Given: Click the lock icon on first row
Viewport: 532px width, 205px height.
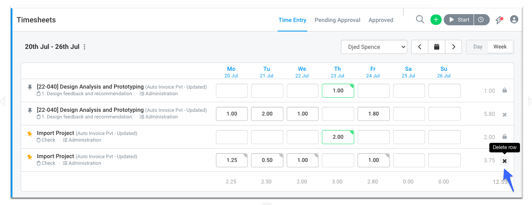Looking at the screenshot, I should click(x=505, y=90).
